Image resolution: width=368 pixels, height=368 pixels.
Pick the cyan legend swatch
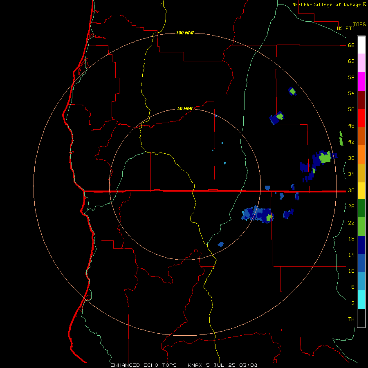click(x=361, y=300)
